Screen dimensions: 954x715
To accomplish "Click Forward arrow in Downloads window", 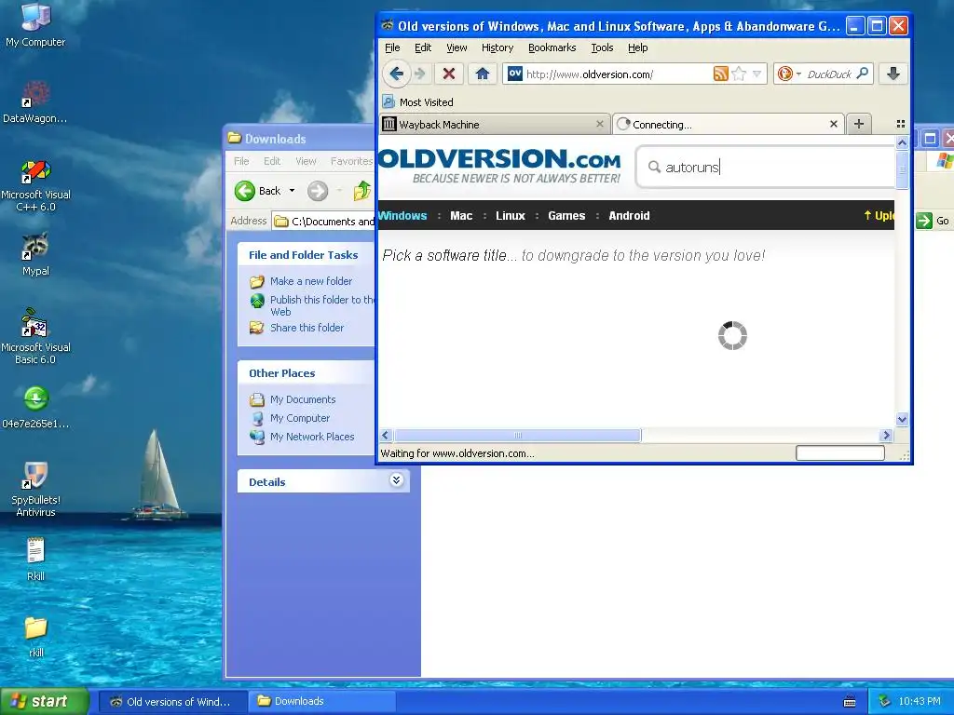I will (x=317, y=191).
